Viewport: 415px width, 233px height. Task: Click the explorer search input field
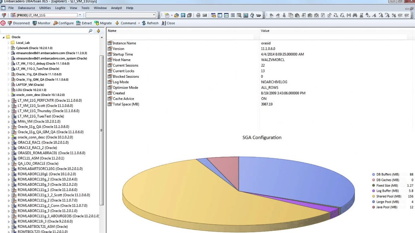coord(44,31)
